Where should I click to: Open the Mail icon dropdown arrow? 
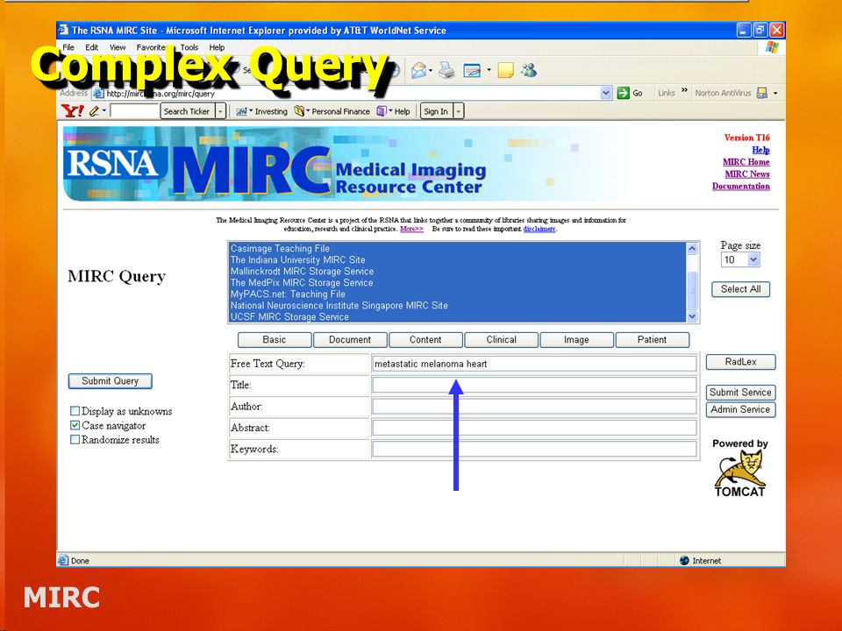click(431, 70)
